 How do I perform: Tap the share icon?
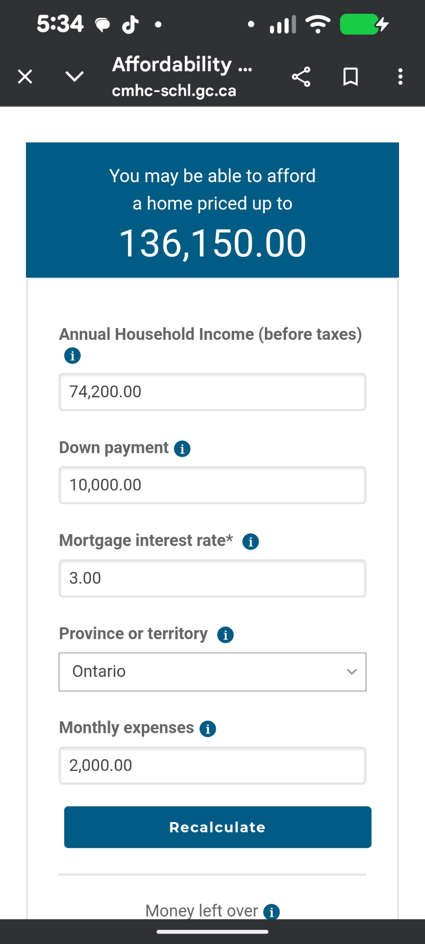pyautogui.click(x=301, y=76)
